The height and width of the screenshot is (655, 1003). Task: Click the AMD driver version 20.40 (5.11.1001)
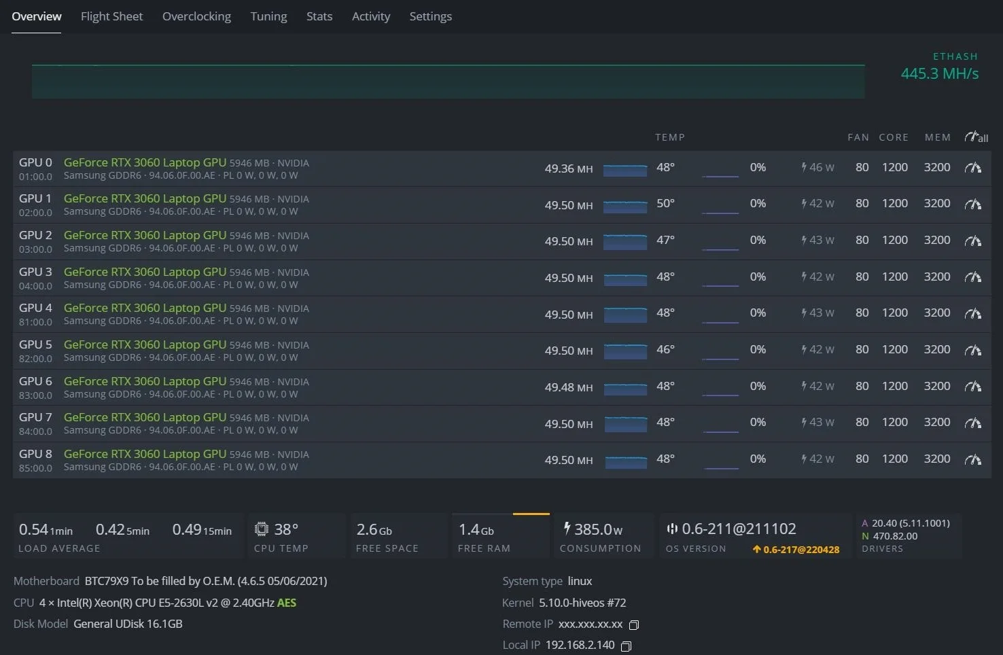click(x=911, y=523)
